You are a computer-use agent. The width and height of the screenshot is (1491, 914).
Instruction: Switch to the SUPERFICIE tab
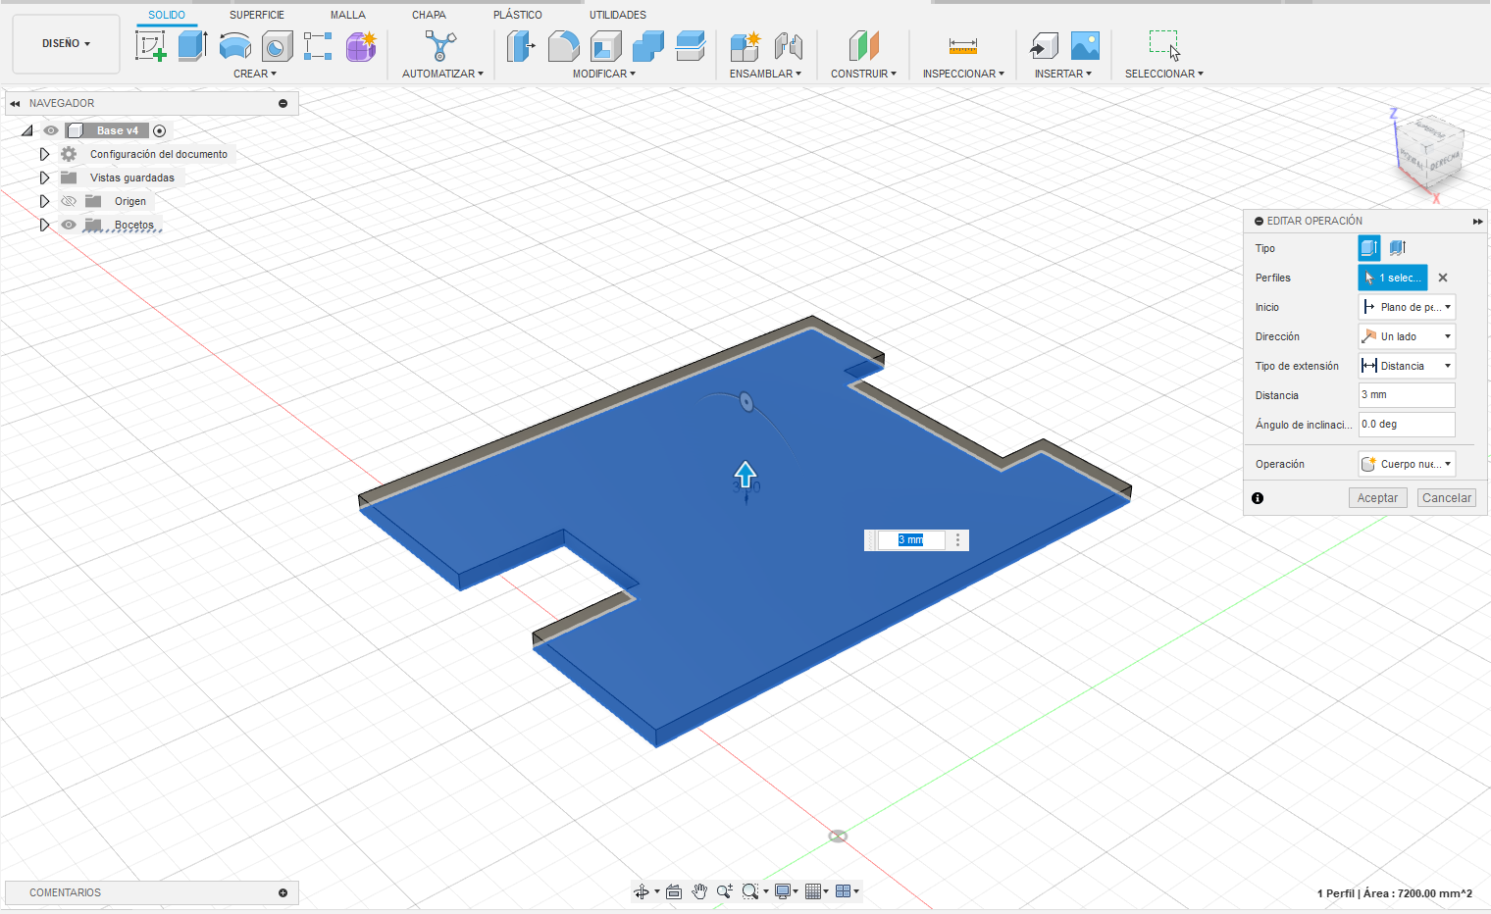[x=257, y=15]
